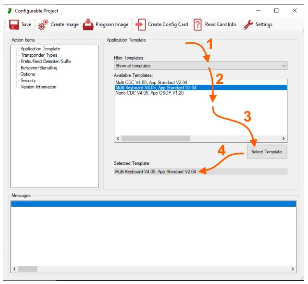Click the Create Config Card label

pos(168,25)
